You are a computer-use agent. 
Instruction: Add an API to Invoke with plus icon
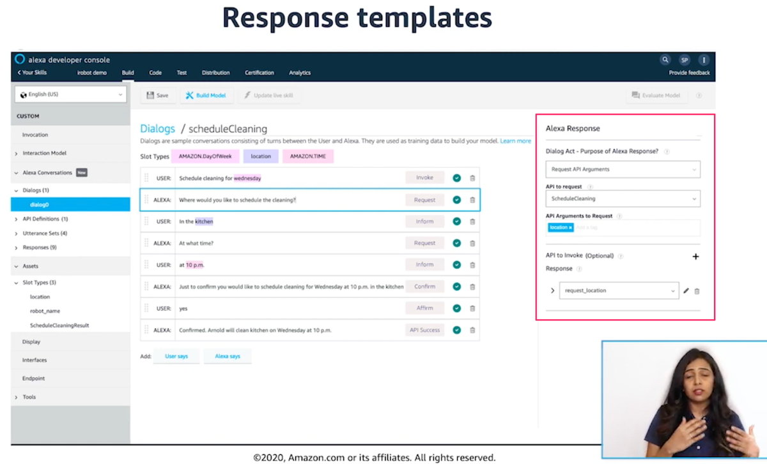pos(695,257)
